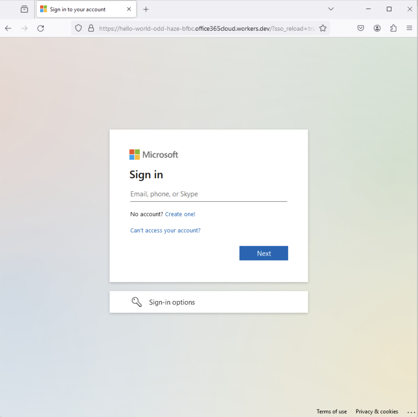Click the forward navigation arrow
This screenshot has height=417, width=418.
click(24, 28)
